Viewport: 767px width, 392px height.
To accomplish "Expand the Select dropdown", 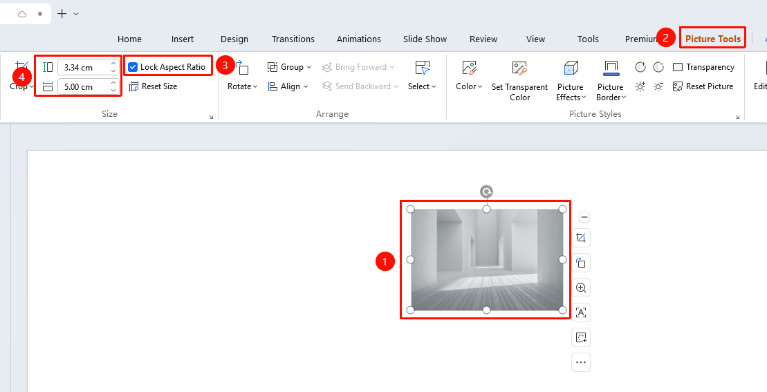I will point(434,86).
